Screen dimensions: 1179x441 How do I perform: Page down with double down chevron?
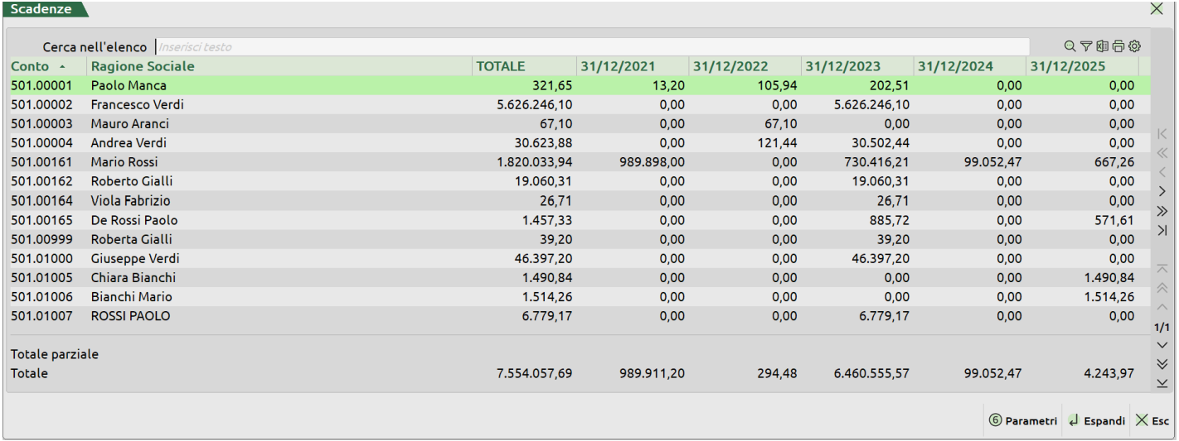1162,364
